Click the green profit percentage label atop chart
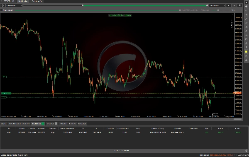 coord(120,15)
